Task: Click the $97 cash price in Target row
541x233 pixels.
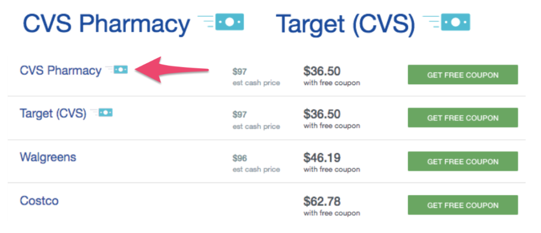Action: pyautogui.click(x=240, y=114)
